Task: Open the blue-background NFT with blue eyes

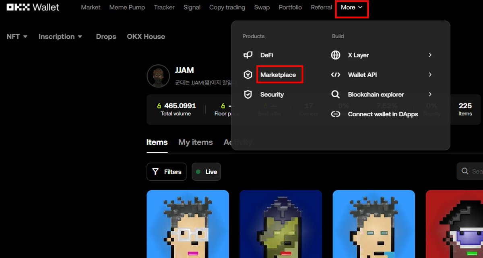Action: (374, 224)
